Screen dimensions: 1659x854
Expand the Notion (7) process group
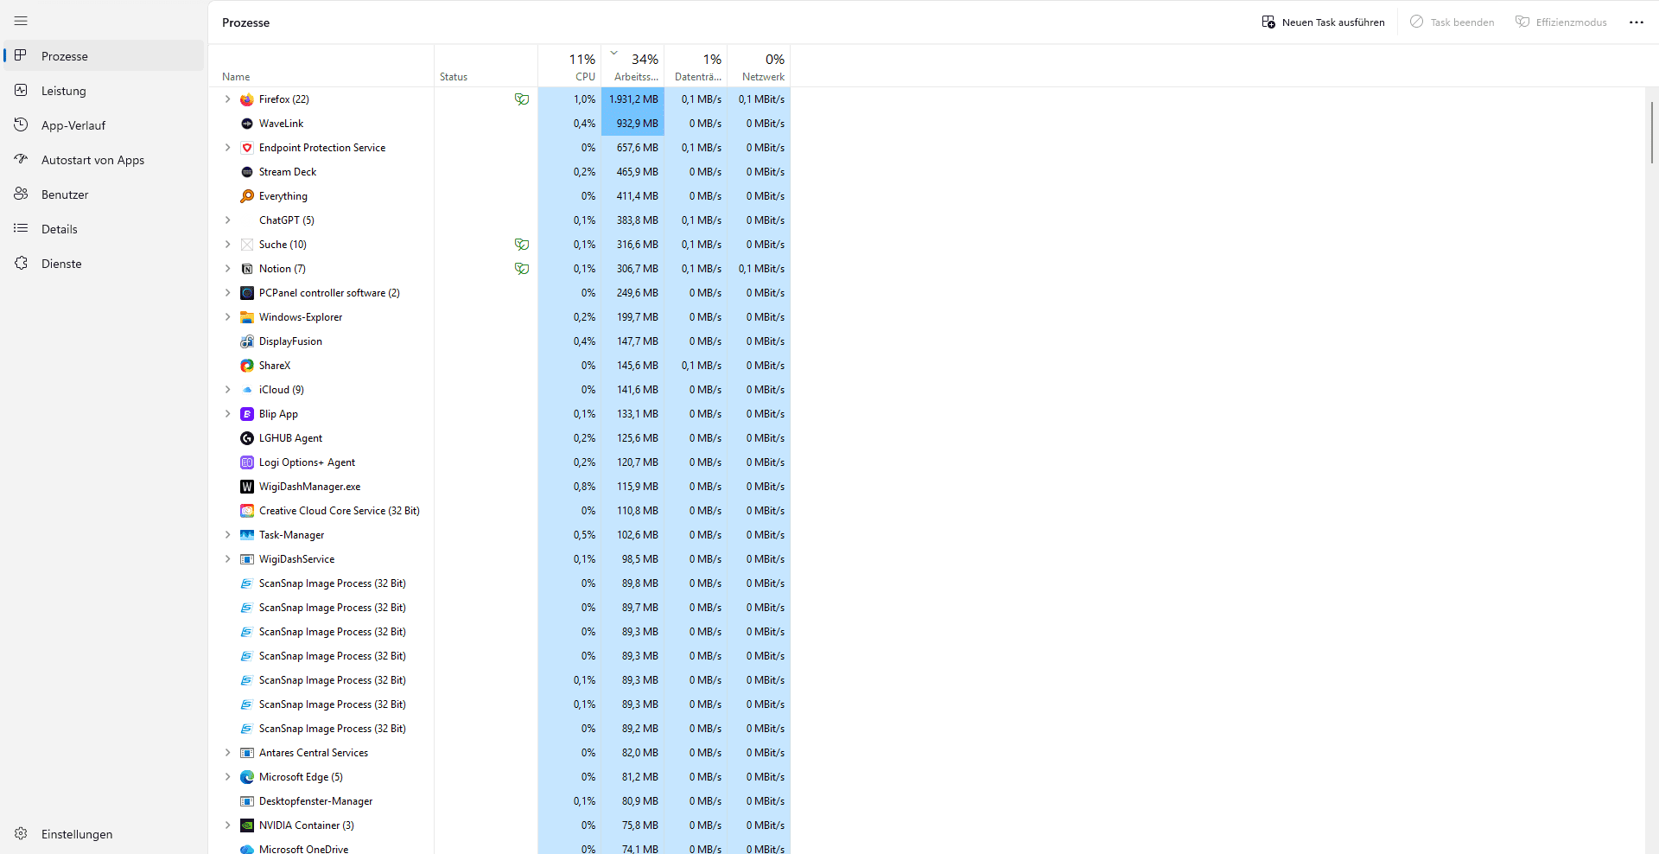(x=228, y=269)
